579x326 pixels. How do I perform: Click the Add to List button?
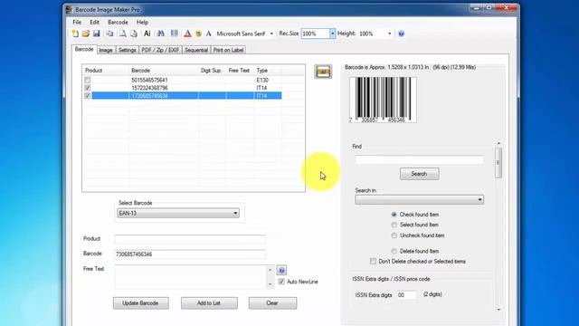(x=209, y=303)
